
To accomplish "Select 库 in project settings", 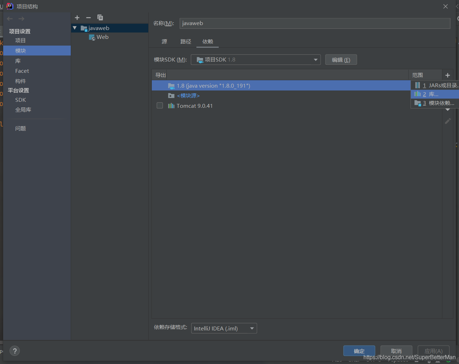I will click(18, 61).
